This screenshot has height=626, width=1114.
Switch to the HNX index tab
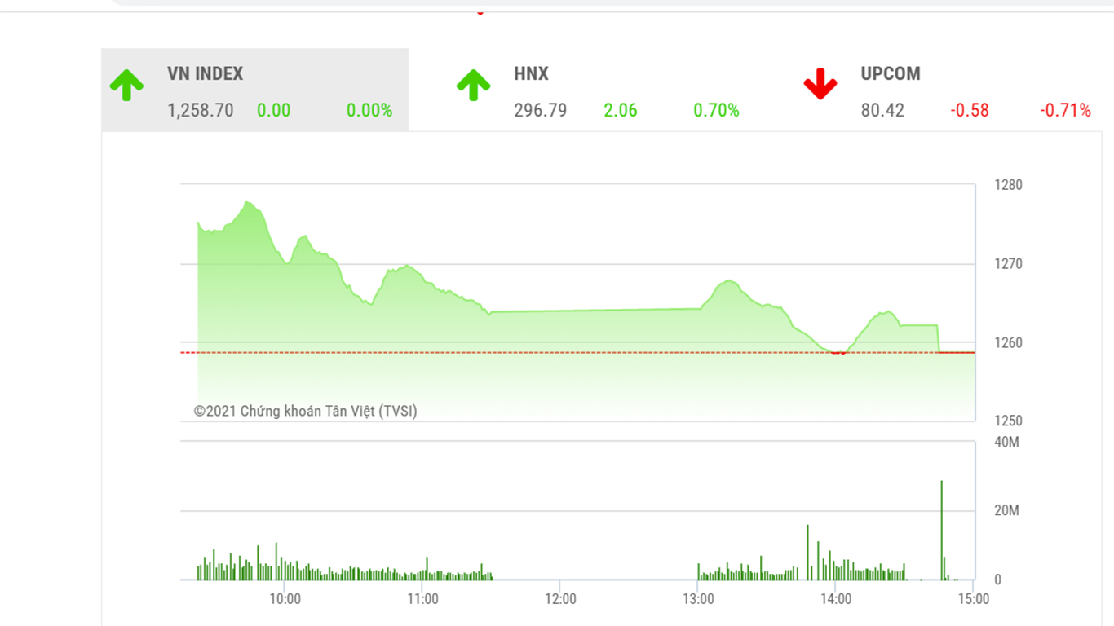click(x=531, y=74)
